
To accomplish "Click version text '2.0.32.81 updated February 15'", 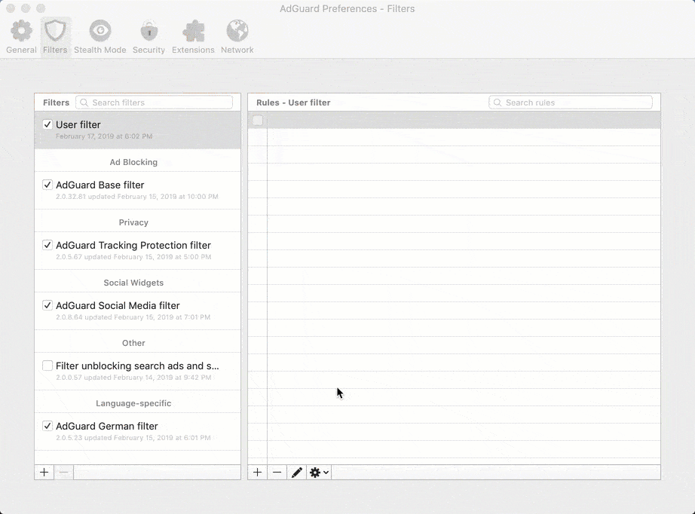I will pyautogui.click(x=137, y=196).
